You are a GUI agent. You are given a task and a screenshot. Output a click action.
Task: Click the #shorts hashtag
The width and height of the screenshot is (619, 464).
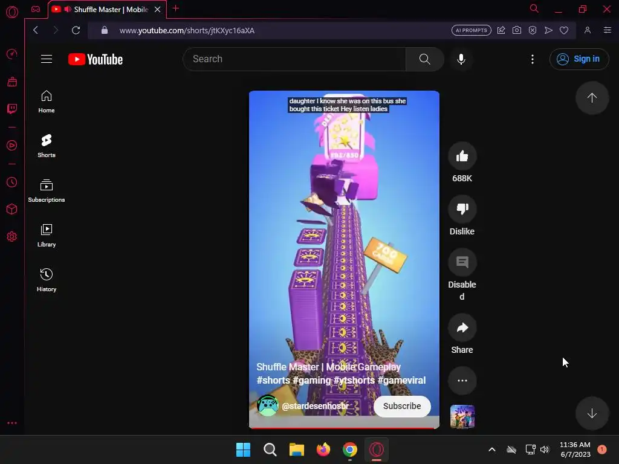tap(273, 381)
